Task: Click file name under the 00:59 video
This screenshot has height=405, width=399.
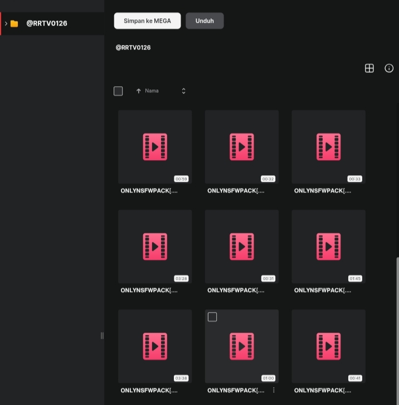Action: coord(149,191)
